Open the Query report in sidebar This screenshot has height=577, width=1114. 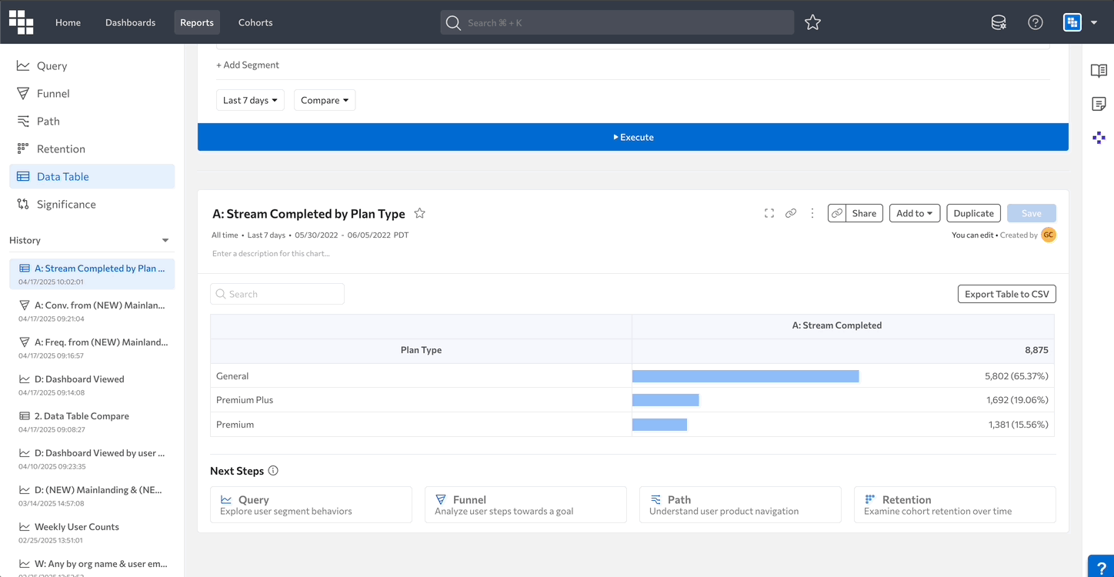(x=92, y=65)
